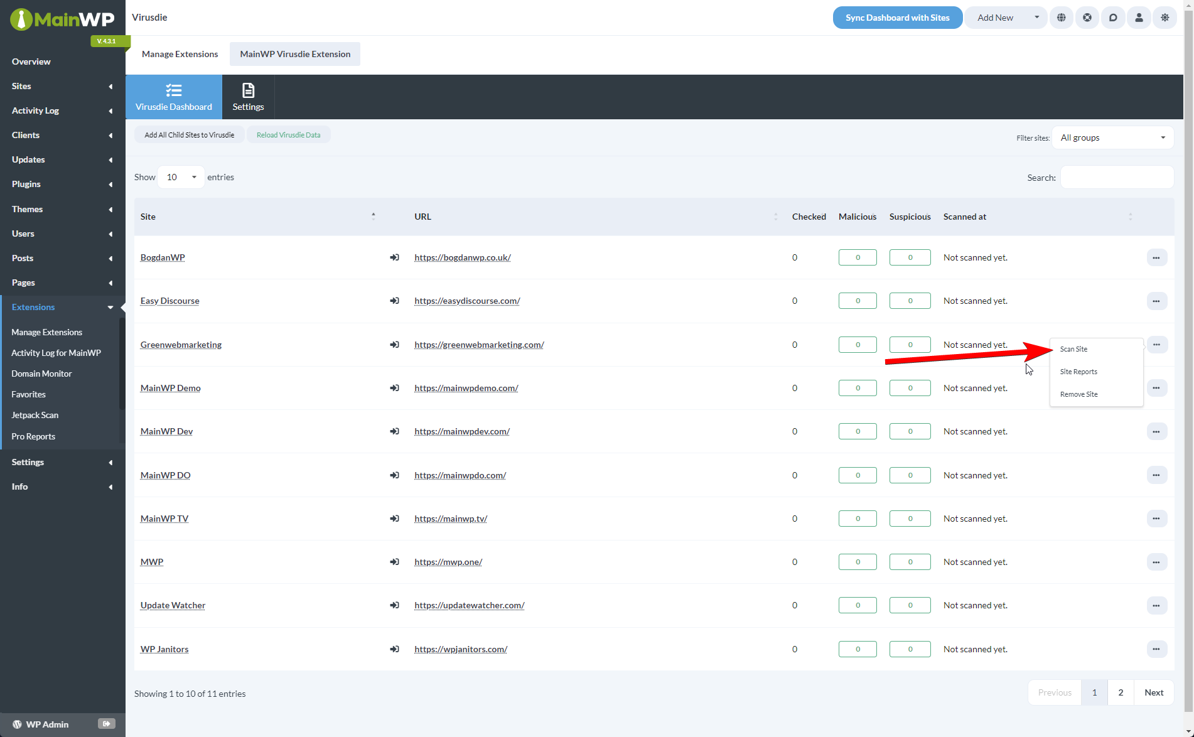Click Reload Virusdie Data button
The image size is (1194, 737).
coord(288,135)
